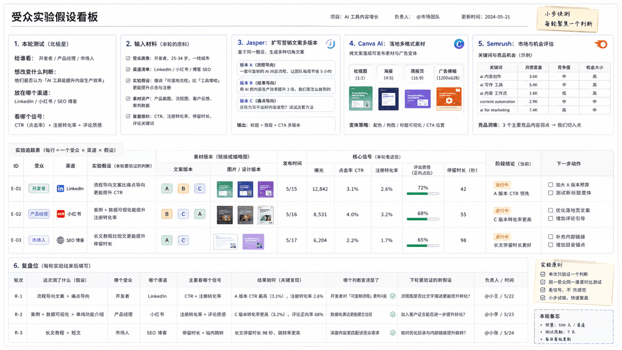The width and height of the screenshot is (622, 350).
Task: Toggle the 渠道清单 checkbox
Action: tap(128, 70)
